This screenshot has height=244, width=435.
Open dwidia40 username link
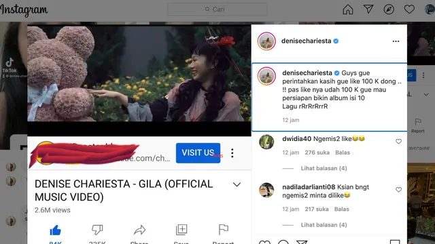click(296, 138)
